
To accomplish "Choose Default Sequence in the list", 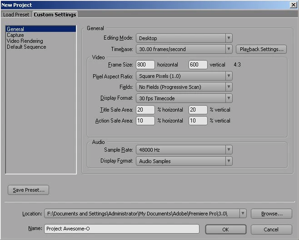I will click(26, 47).
